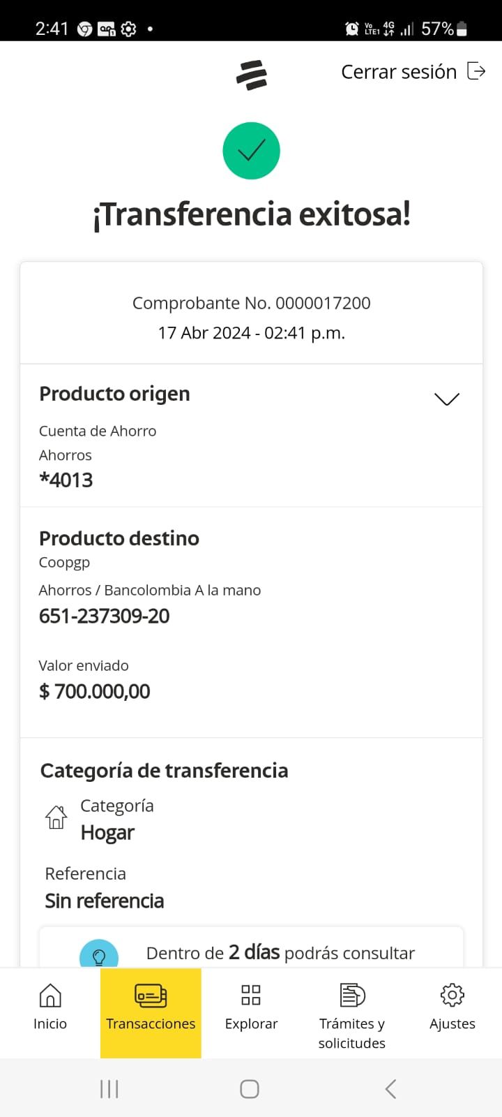Open Ajustes gear settings
The width and height of the screenshot is (502, 1117).
coord(452,1007)
